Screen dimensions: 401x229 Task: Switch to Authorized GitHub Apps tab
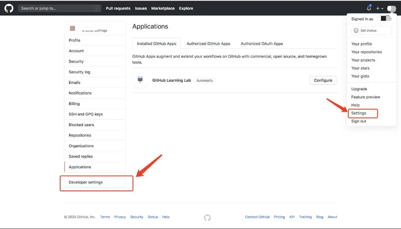(x=208, y=44)
